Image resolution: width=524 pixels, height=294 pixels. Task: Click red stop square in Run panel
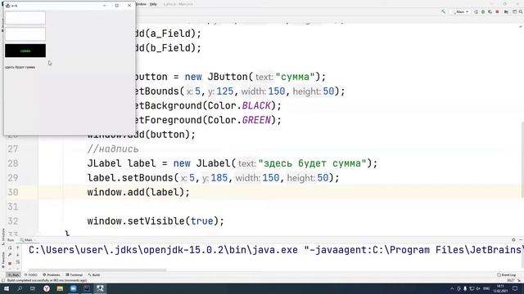[10, 263]
